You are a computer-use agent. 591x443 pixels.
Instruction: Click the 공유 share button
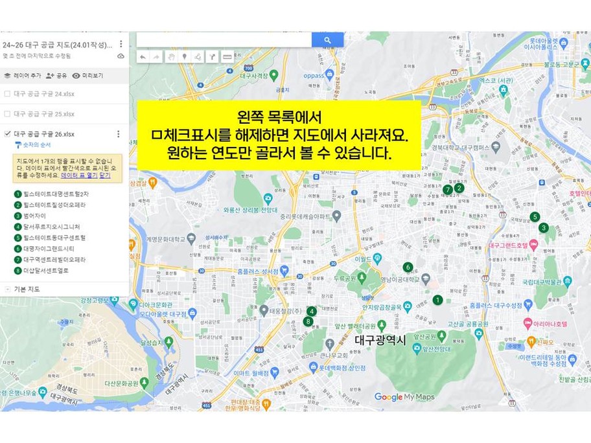[x=56, y=76]
